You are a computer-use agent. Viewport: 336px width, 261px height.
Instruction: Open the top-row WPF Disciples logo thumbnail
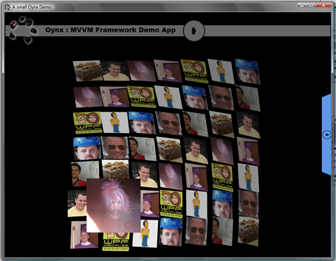pyautogui.click(x=194, y=71)
